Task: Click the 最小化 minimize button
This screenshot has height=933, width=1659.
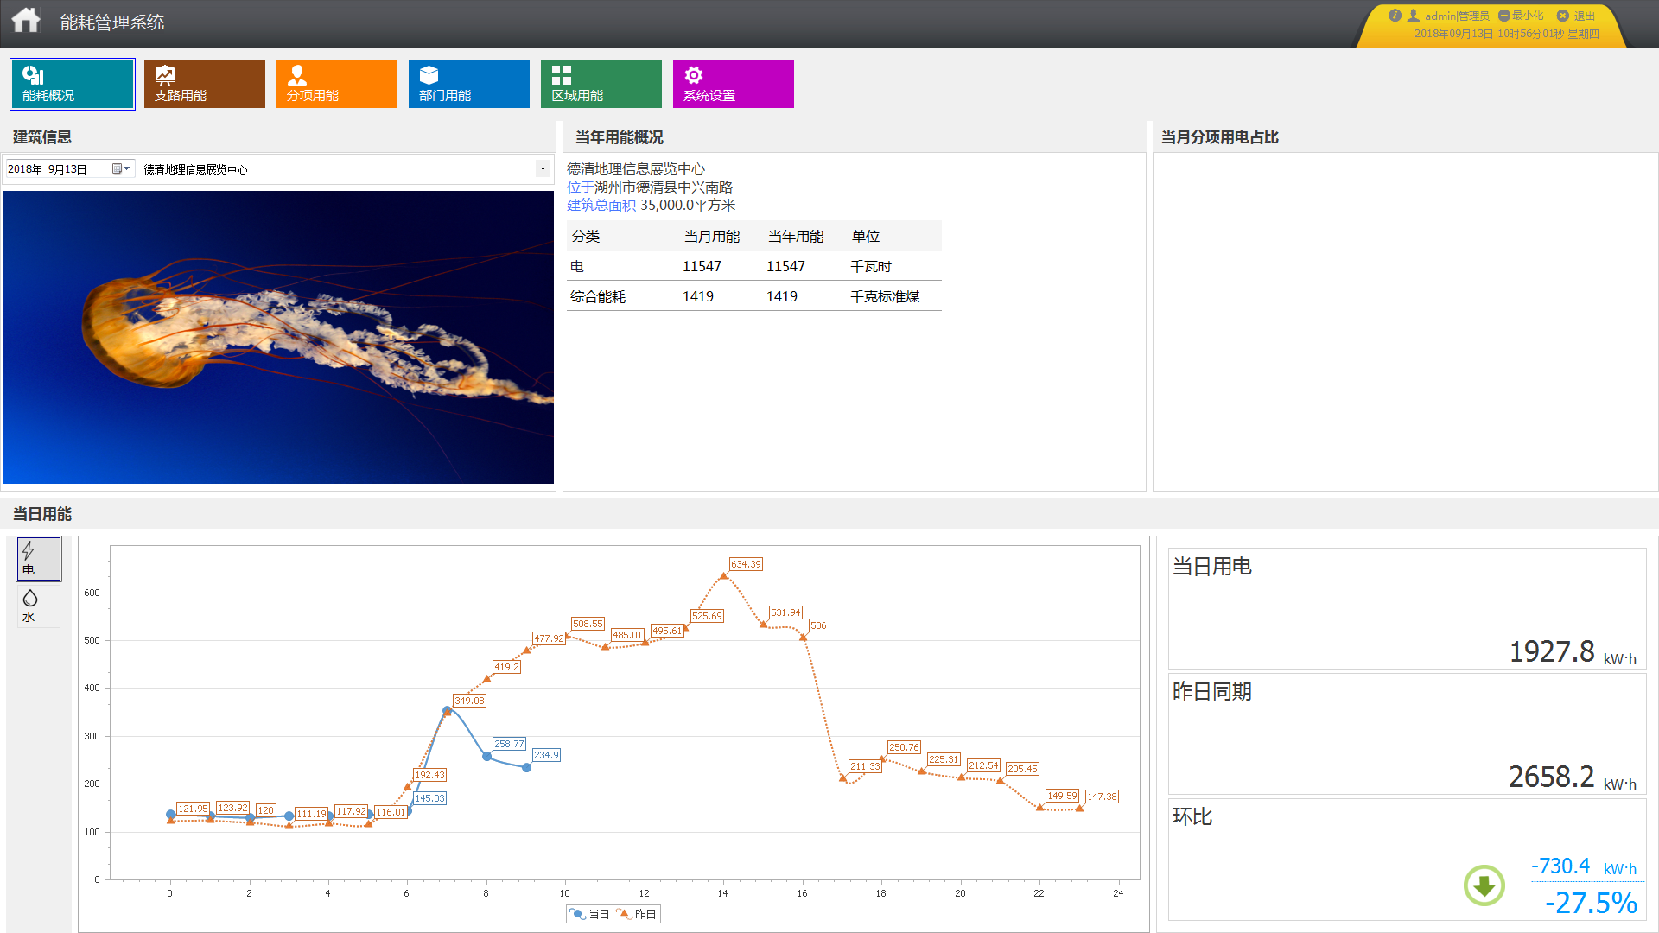Action: [x=1522, y=16]
